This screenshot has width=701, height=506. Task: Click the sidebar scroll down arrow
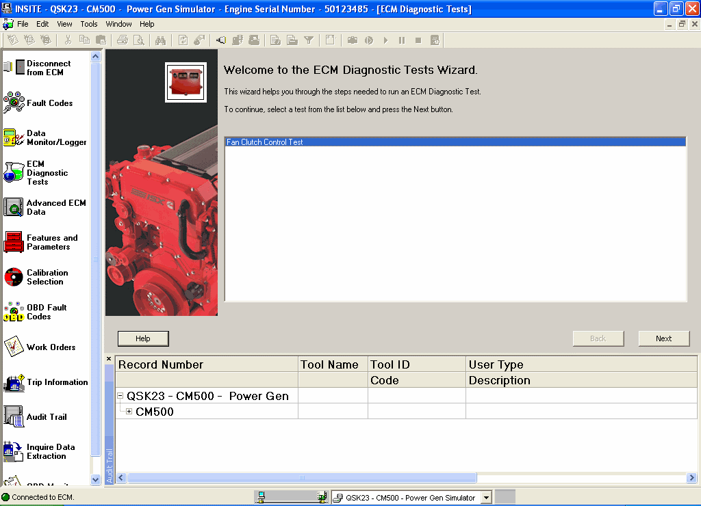pyautogui.click(x=95, y=479)
